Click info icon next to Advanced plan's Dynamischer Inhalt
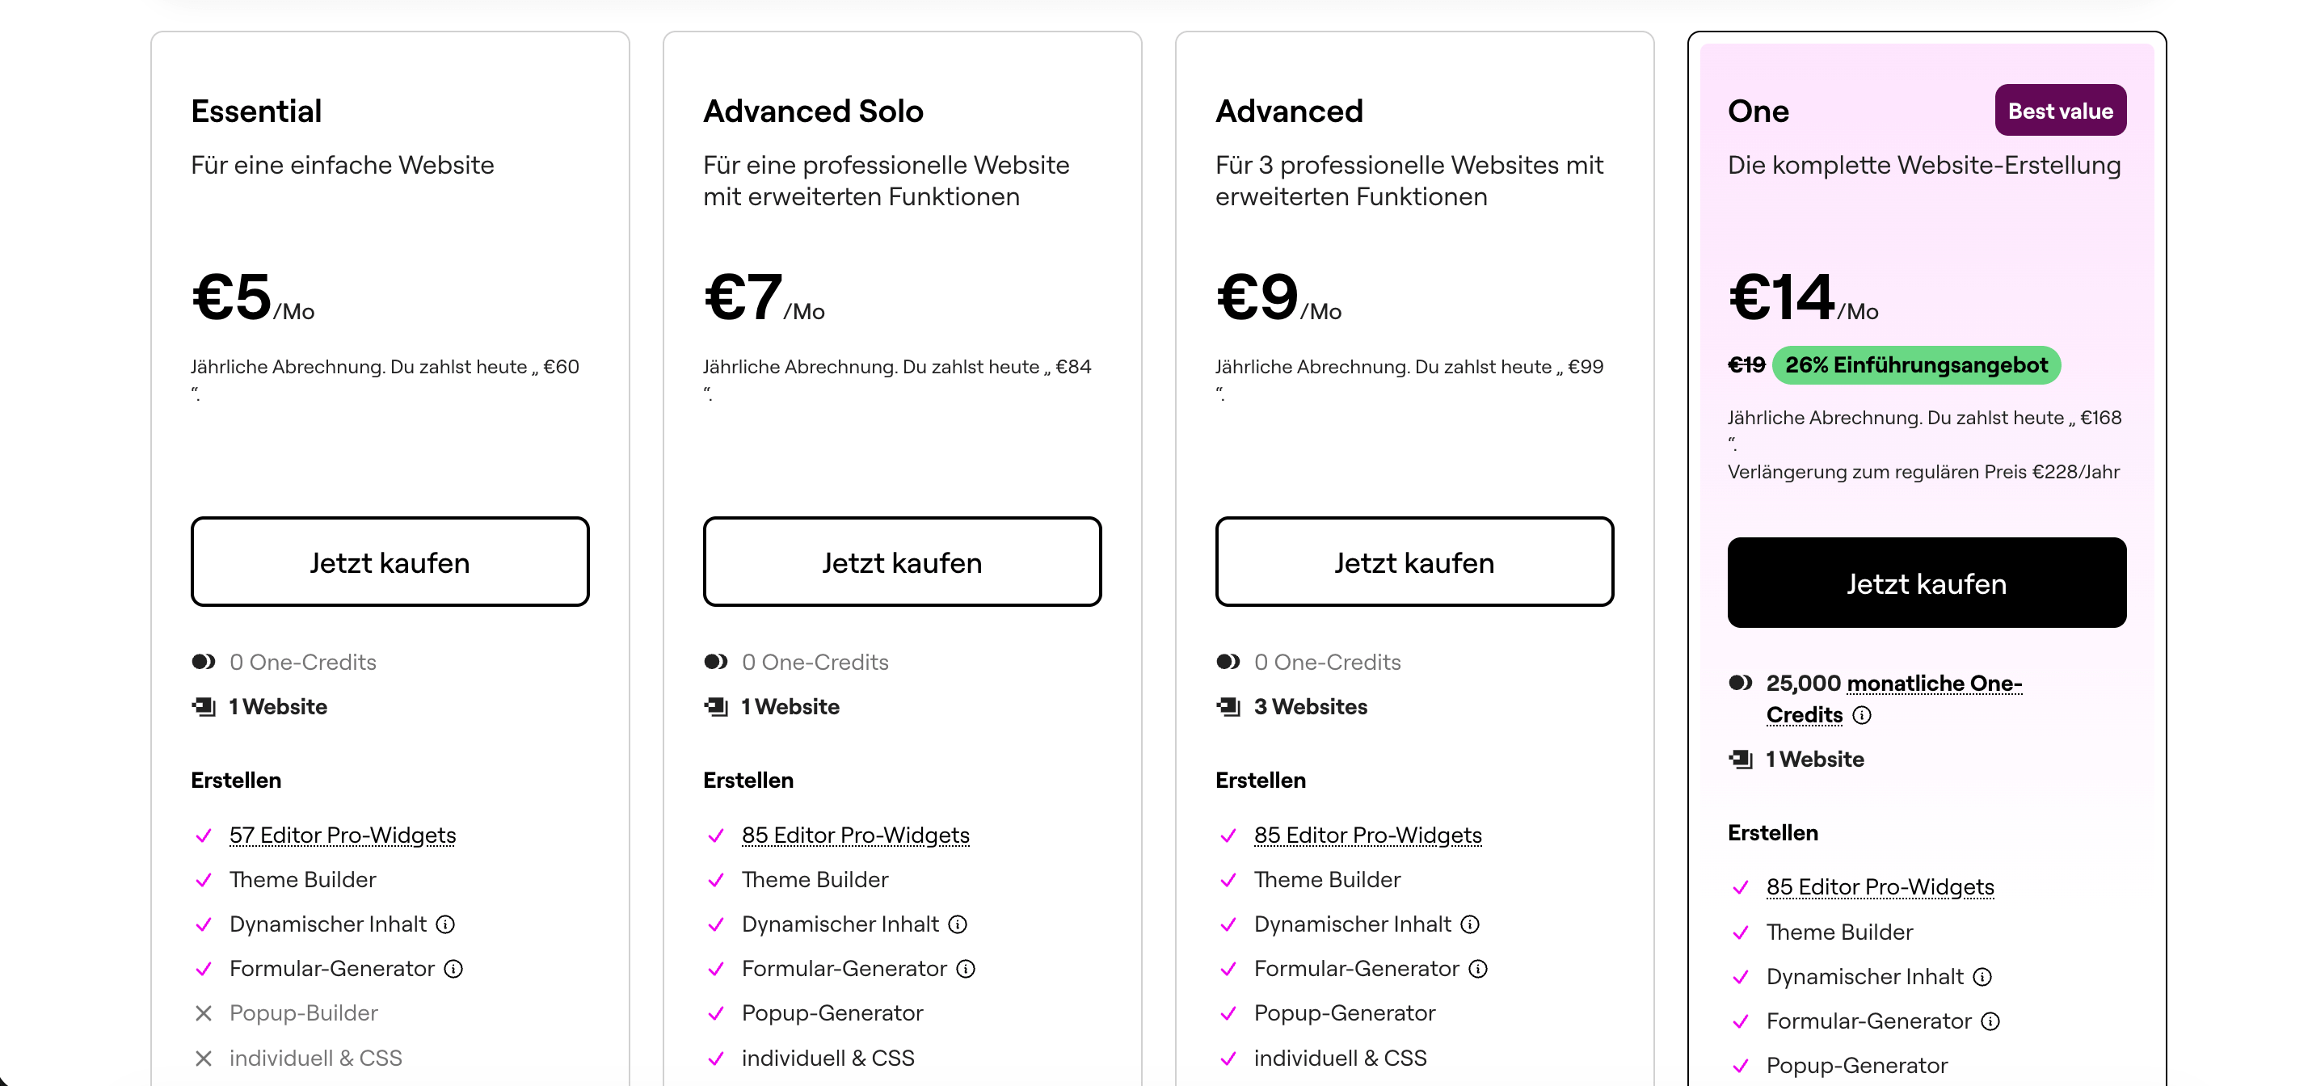The width and height of the screenshot is (2308, 1086). (1470, 924)
